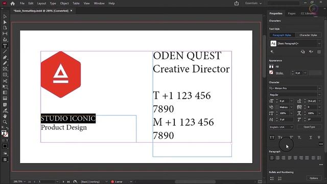Open the File menu
The width and height of the screenshot is (327, 184).
click(x=22, y=4)
